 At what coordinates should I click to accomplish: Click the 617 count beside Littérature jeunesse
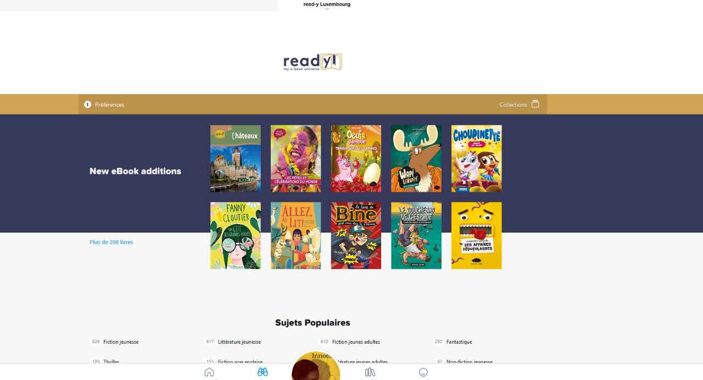point(210,342)
